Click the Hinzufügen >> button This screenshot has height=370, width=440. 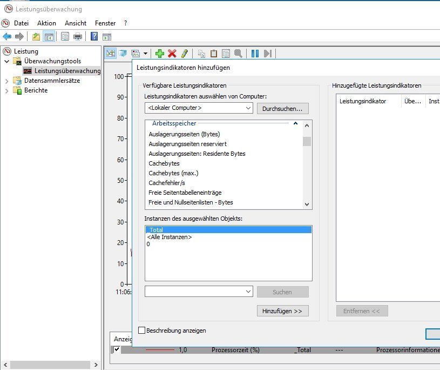click(282, 311)
